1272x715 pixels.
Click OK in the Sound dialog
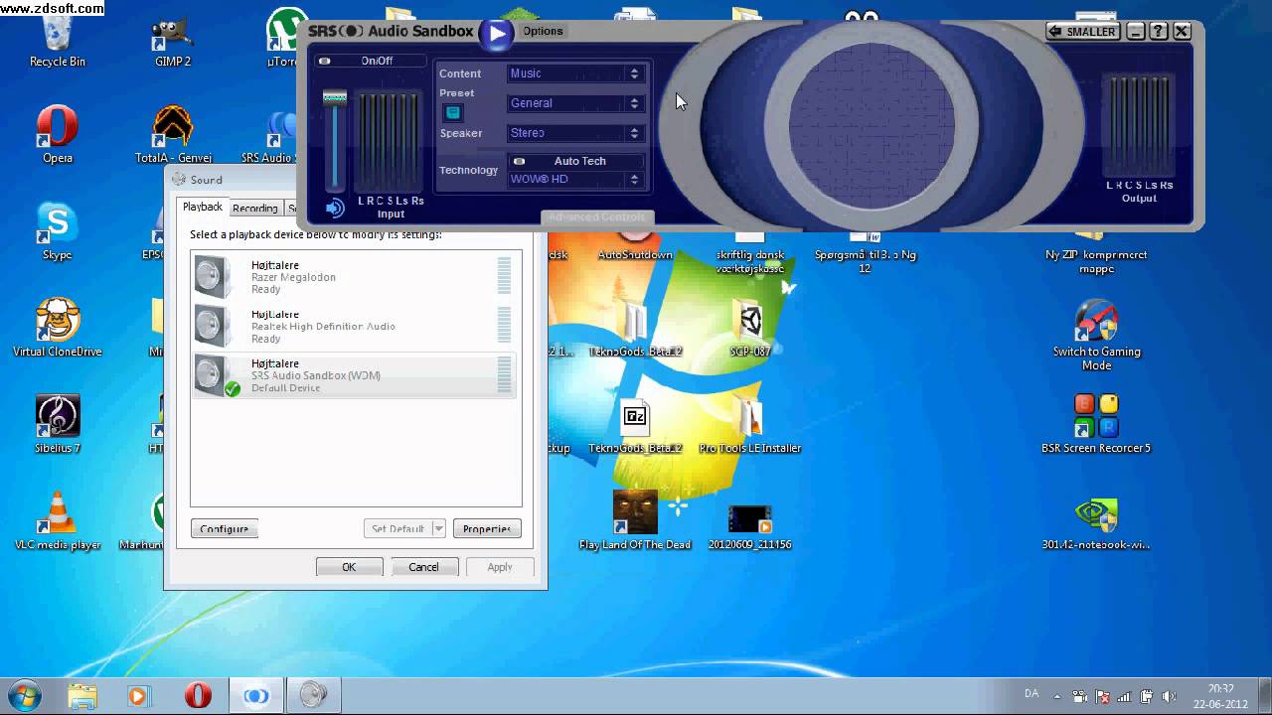click(349, 567)
